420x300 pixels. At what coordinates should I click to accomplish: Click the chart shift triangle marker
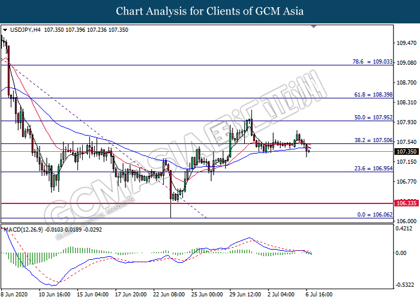(314, 27)
